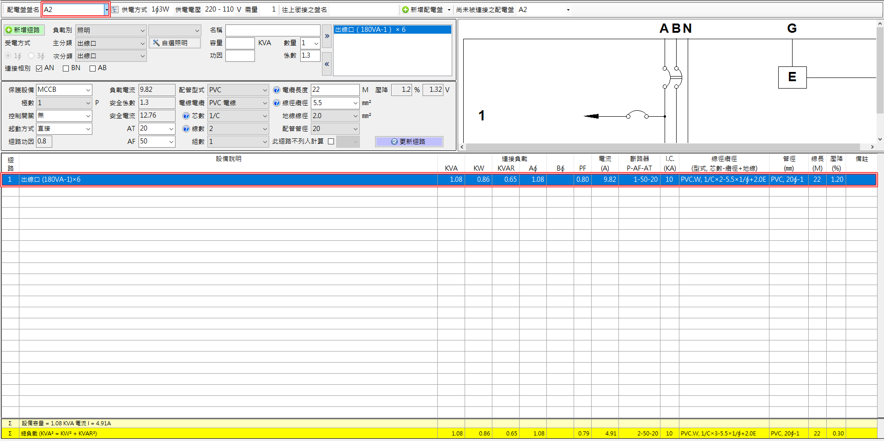Click the panel tree icon beside A2 name

coord(115,10)
